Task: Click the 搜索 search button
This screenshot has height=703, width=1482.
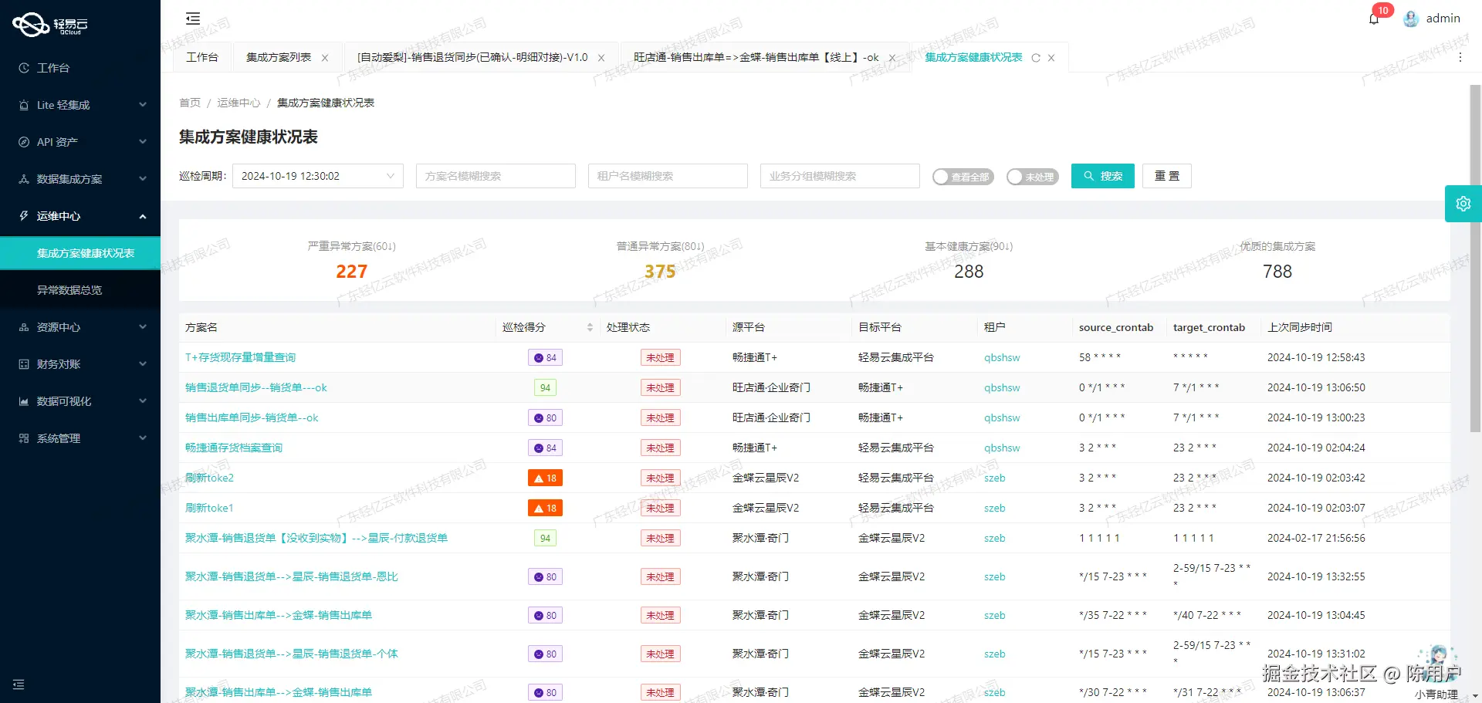Action: pyautogui.click(x=1102, y=175)
